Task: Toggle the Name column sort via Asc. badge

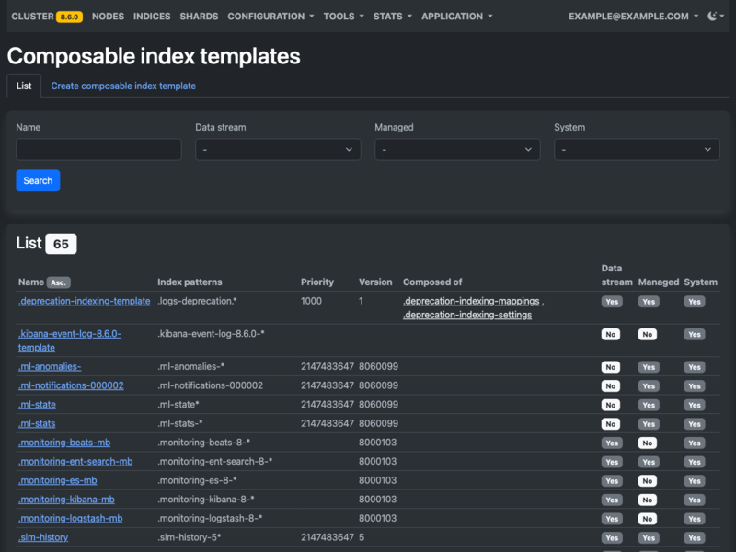Action: pyautogui.click(x=57, y=282)
